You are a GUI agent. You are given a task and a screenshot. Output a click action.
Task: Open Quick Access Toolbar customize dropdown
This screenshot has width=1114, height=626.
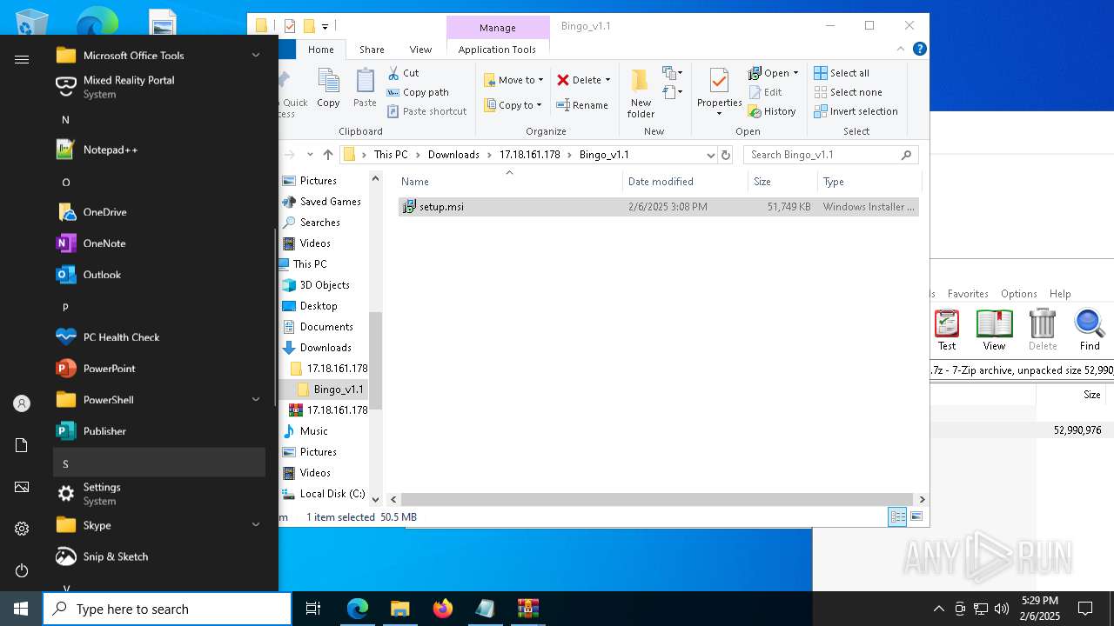tap(325, 26)
